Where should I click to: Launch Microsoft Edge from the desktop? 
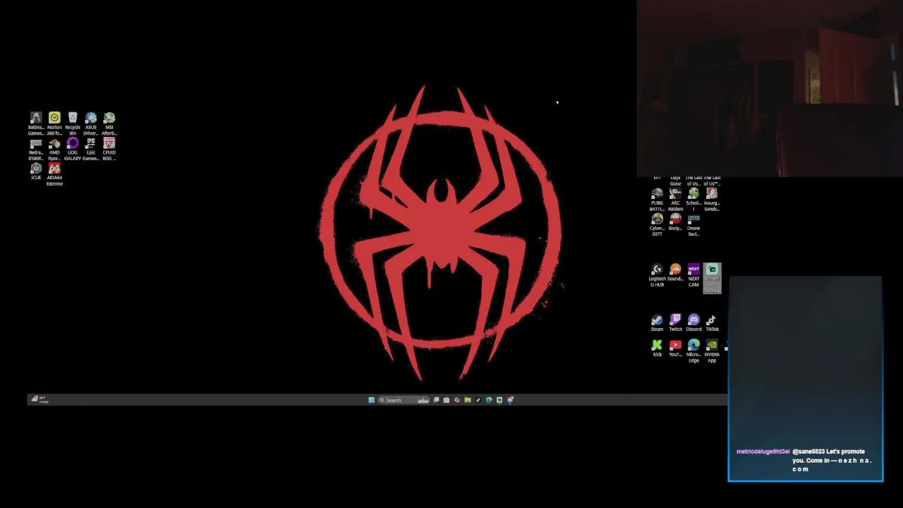tap(693, 351)
